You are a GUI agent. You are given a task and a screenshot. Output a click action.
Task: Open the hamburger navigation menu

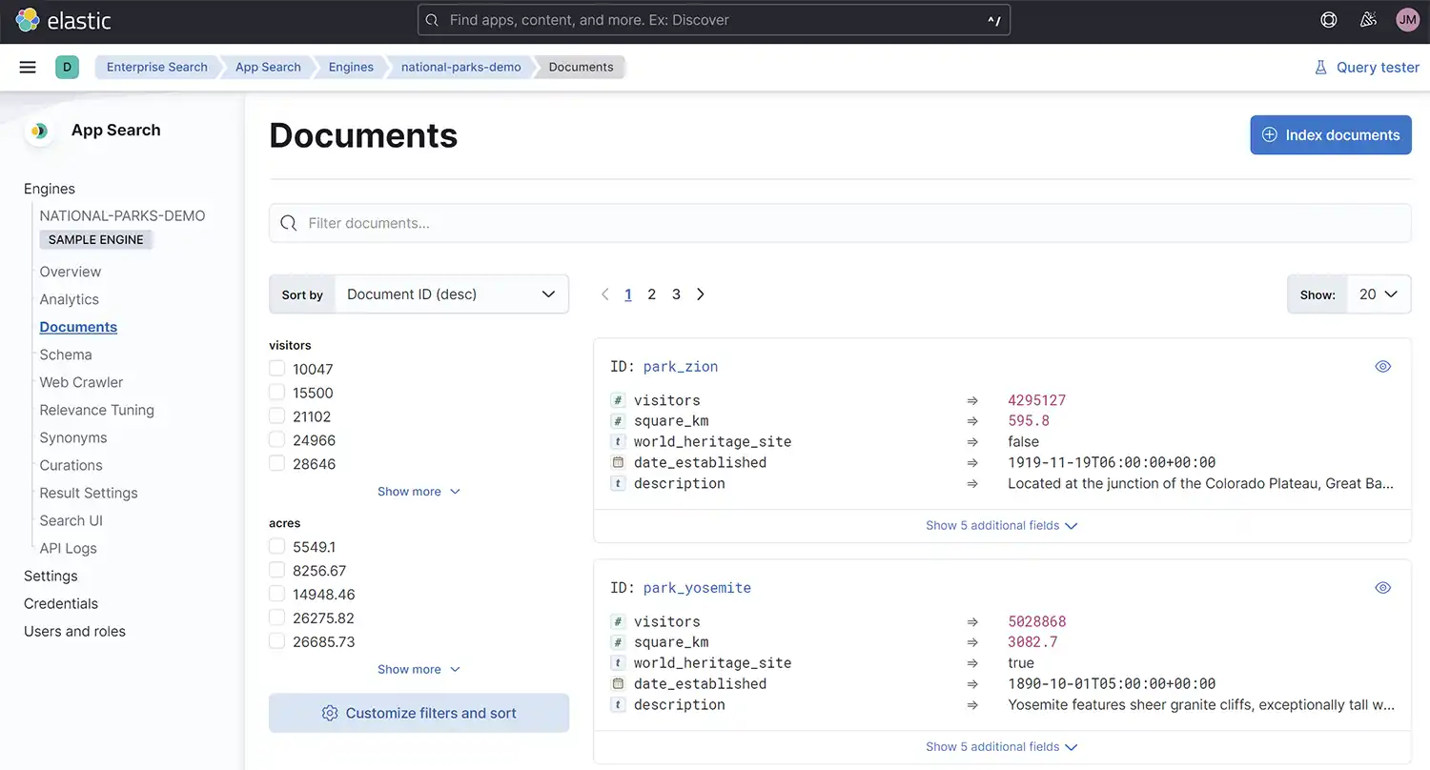click(x=28, y=67)
